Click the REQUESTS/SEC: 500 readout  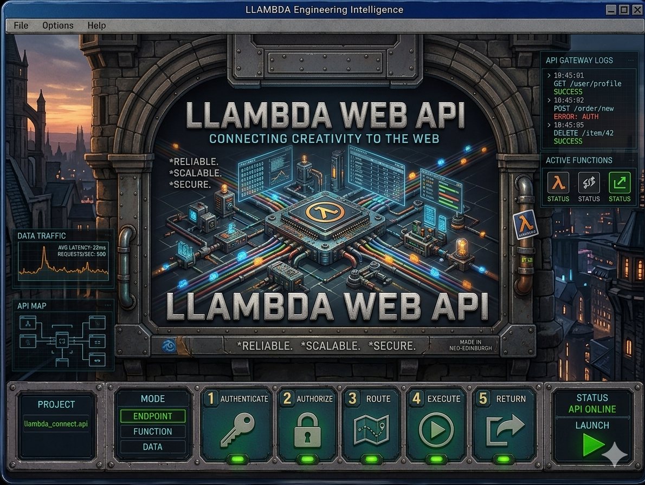(81, 254)
